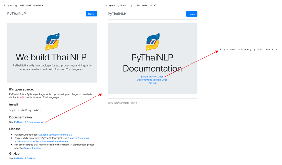
Task: Click the '$ pip install pythainlp' command text
Action: pyautogui.click(x=25, y=110)
